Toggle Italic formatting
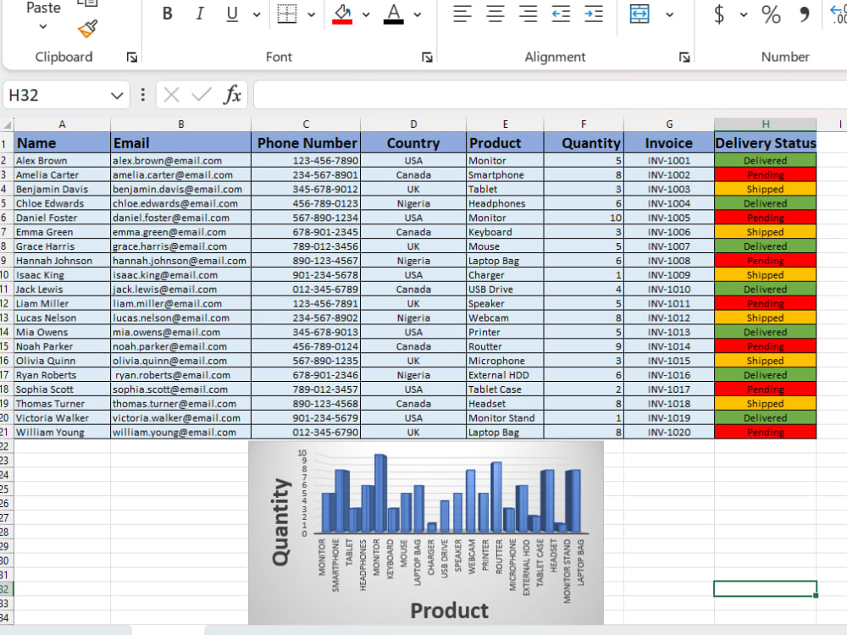 (200, 14)
